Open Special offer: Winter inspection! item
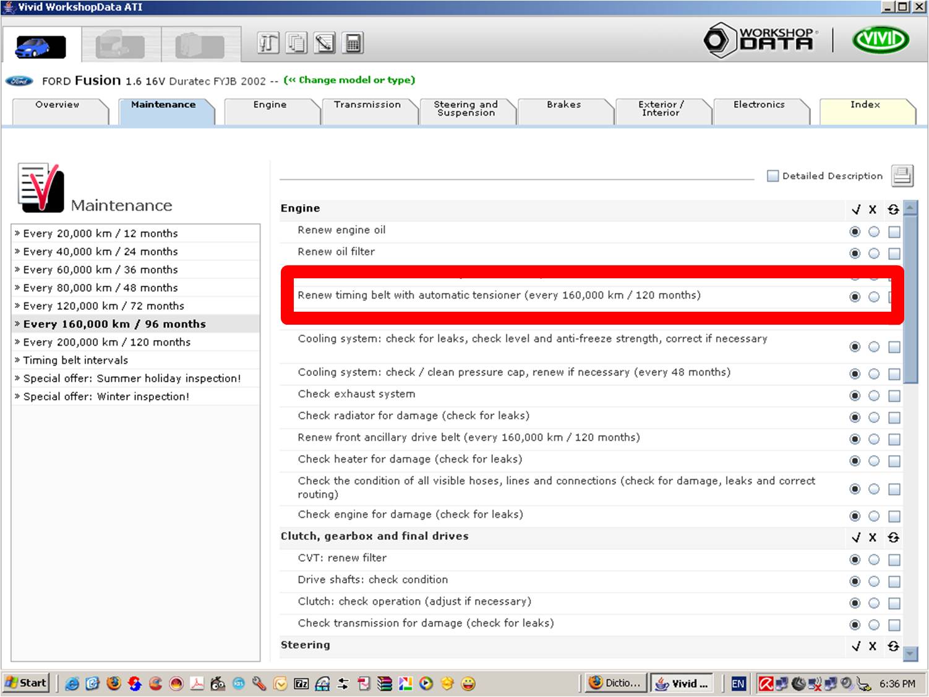Screen dimensions: 929x697 click(106, 396)
